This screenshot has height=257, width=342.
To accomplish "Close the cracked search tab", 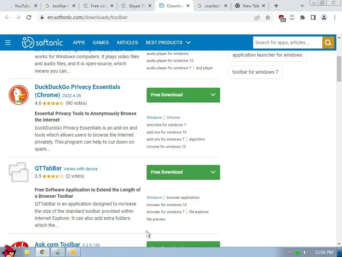I will (x=226, y=6).
